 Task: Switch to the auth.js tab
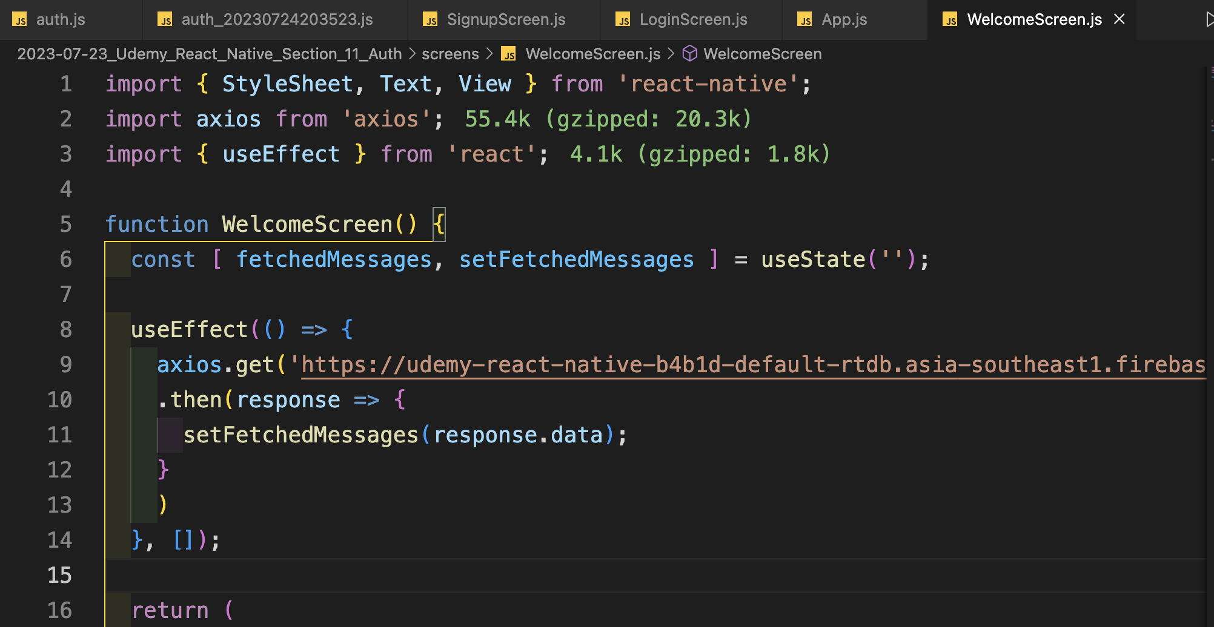click(x=61, y=20)
